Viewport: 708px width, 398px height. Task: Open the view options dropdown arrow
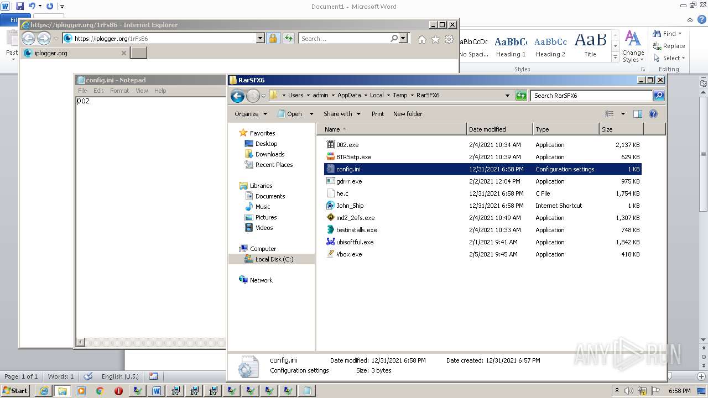point(623,114)
